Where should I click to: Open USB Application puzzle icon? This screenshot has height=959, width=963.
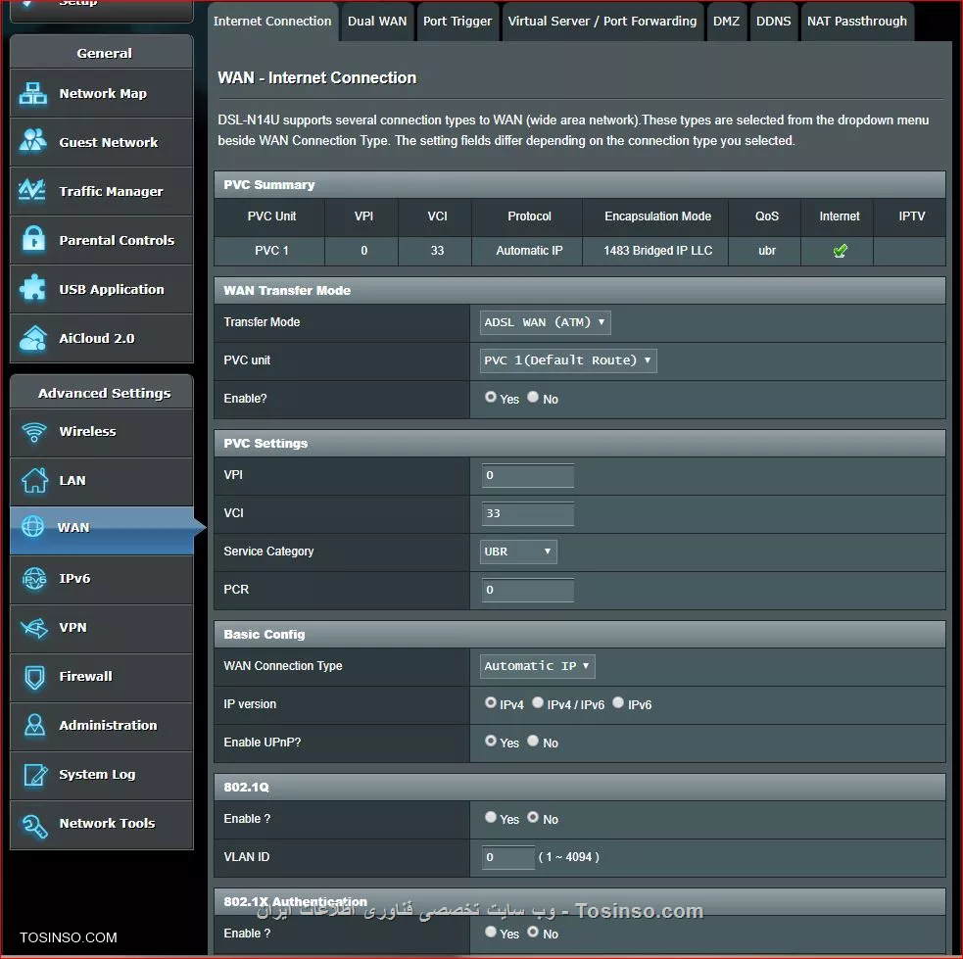click(32, 288)
